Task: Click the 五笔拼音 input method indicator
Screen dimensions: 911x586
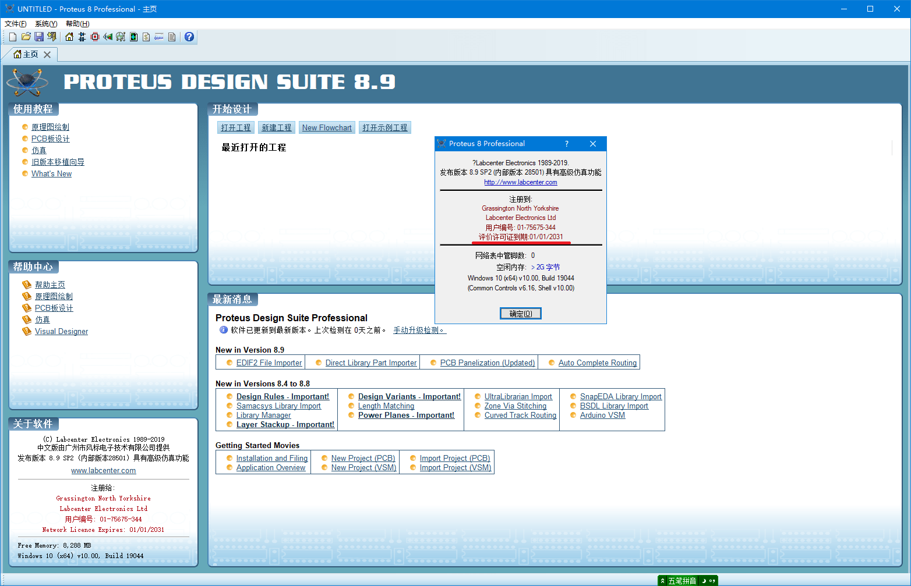Action: point(682,581)
